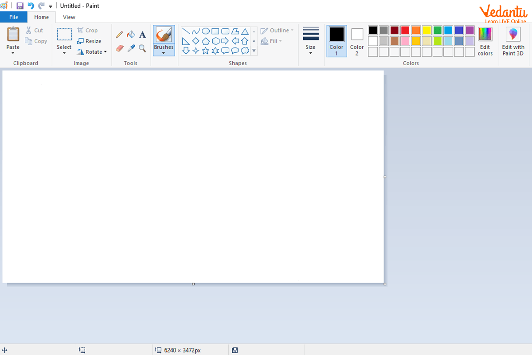Viewport: 532px width, 355px height.
Task: Activate the Text tool
Action: tap(142, 35)
